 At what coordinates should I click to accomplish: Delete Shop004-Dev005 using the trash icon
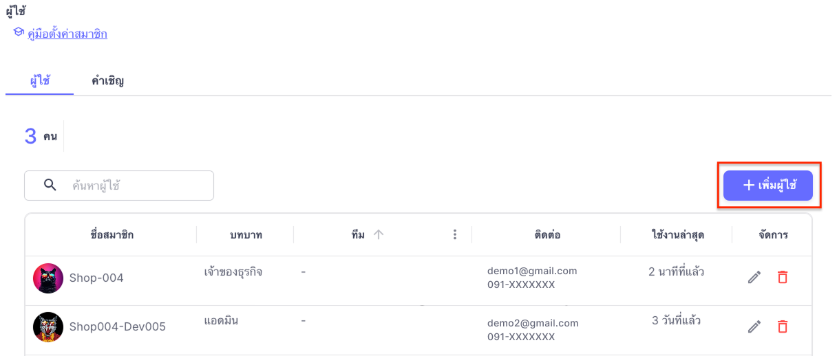(x=782, y=327)
